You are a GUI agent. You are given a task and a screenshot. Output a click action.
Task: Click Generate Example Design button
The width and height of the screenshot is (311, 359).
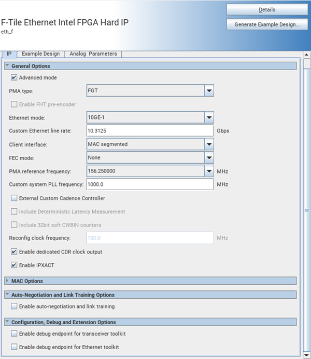[267, 24]
